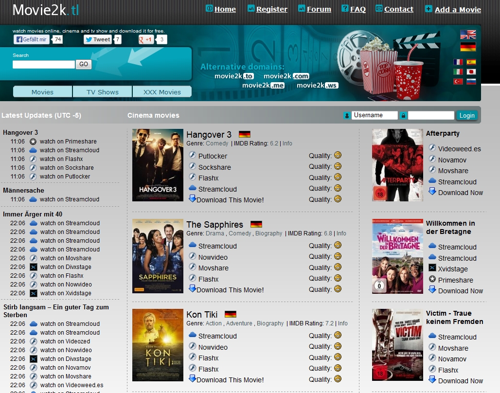This screenshot has width=500, height=393.
Task: Open the FAQ link
Action: (x=358, y=9)
